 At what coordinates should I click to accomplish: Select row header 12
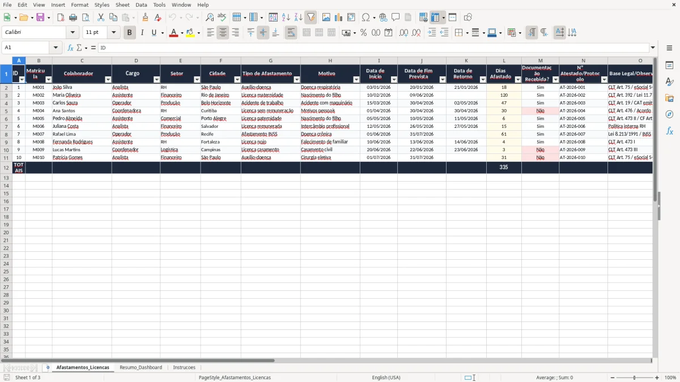(6, 168)
